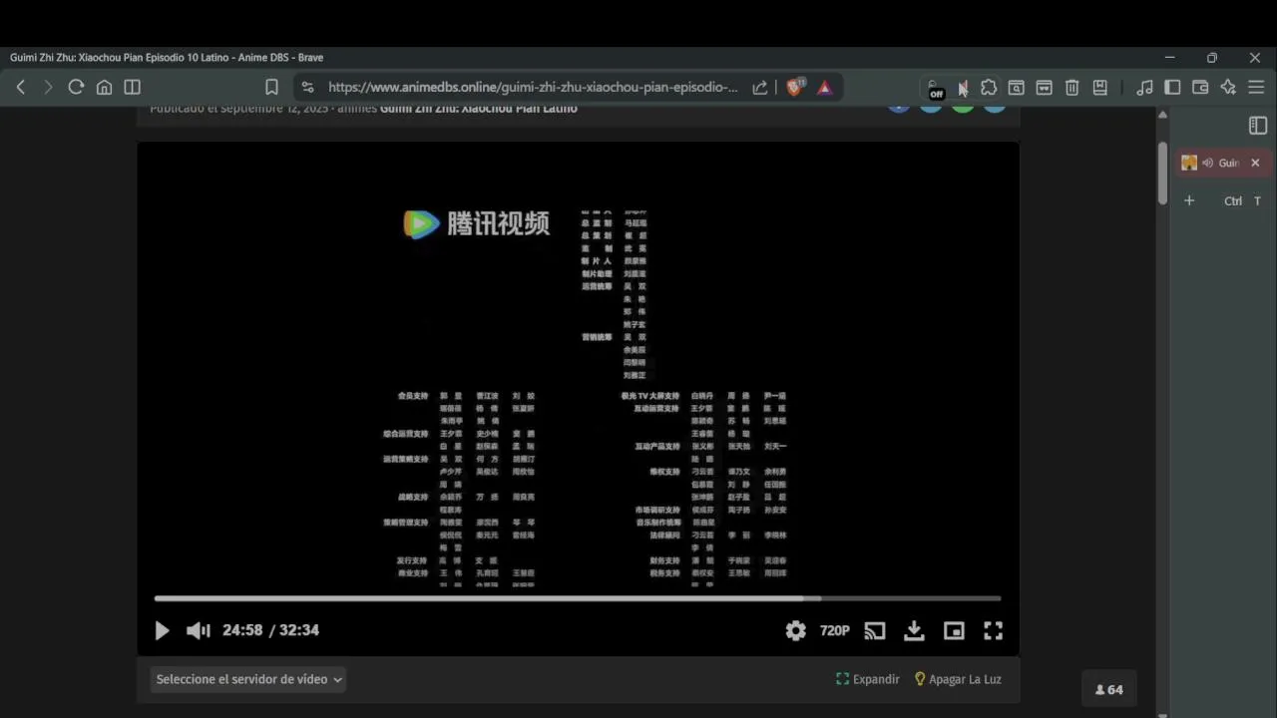This screenshot has width=1277, height=718.
Task: Open the Brave Wallet icon
Action: [x=1200, y=88]
